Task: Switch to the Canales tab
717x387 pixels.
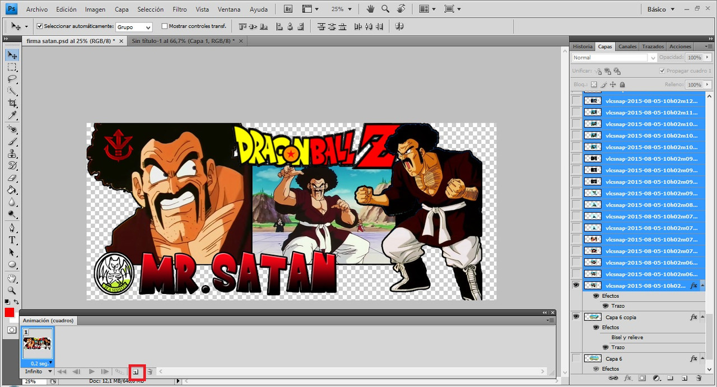Action: point(627,46)
